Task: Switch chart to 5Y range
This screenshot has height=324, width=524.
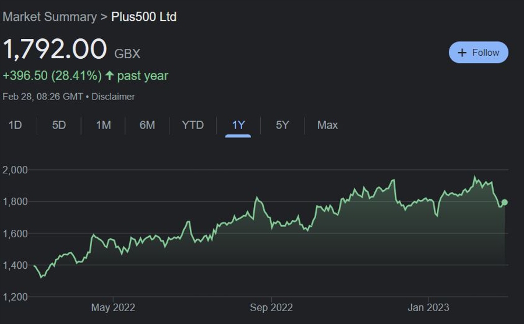Action: point(282,125)
